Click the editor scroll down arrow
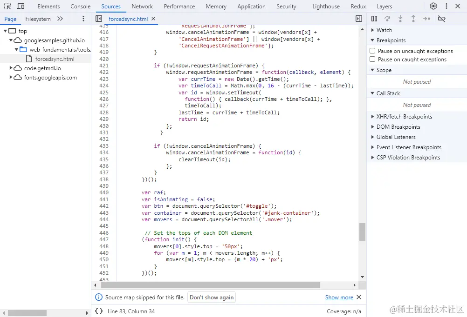The width and height of the screenshot is (467, 317). coord(362,277)
